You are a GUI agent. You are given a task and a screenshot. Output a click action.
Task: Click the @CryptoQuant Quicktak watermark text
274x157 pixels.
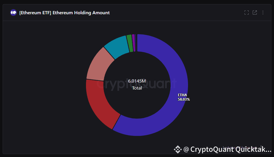[x=227, y=149]
